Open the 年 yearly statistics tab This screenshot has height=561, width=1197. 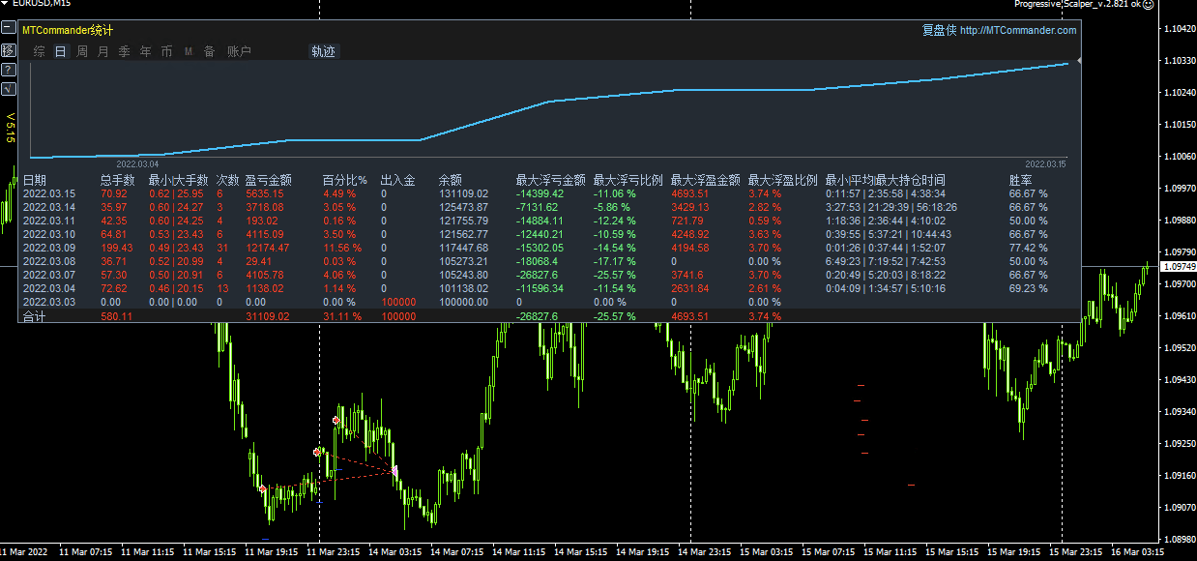tap(145, 51)
